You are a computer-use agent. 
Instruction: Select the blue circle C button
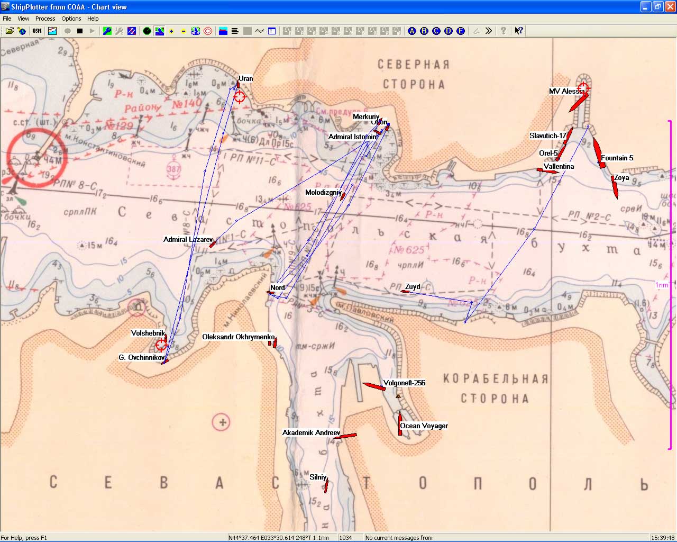click(x=436, y=31)
